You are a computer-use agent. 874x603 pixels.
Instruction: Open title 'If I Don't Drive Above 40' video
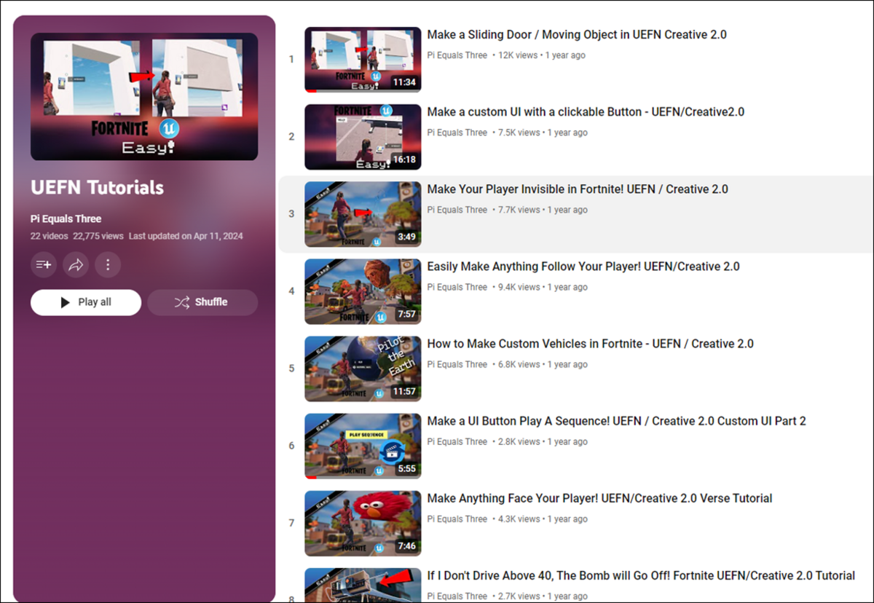pos(641,575)
